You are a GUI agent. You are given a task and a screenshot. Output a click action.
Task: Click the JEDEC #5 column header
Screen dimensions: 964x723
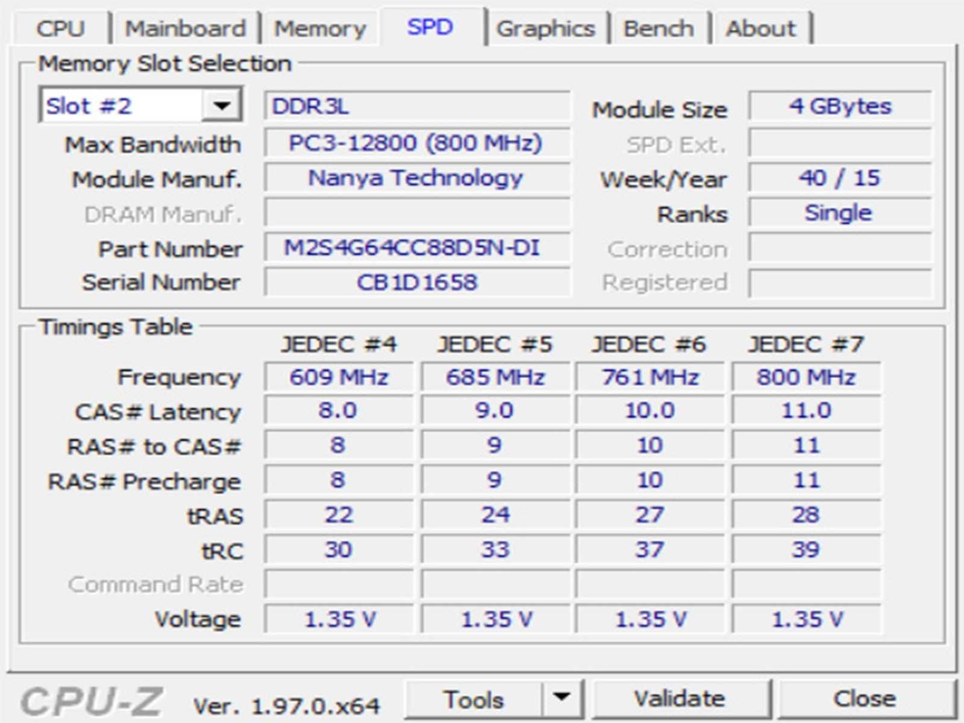[x=495, y=344]
